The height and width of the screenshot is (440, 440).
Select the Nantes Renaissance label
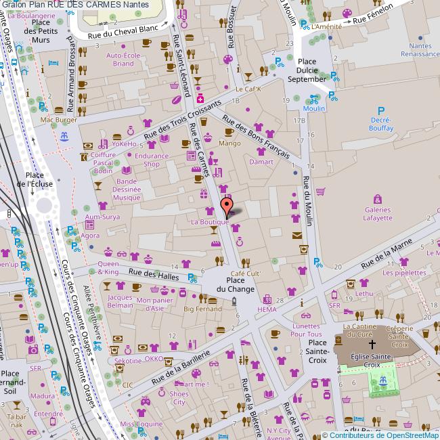[x=420, y=49]
